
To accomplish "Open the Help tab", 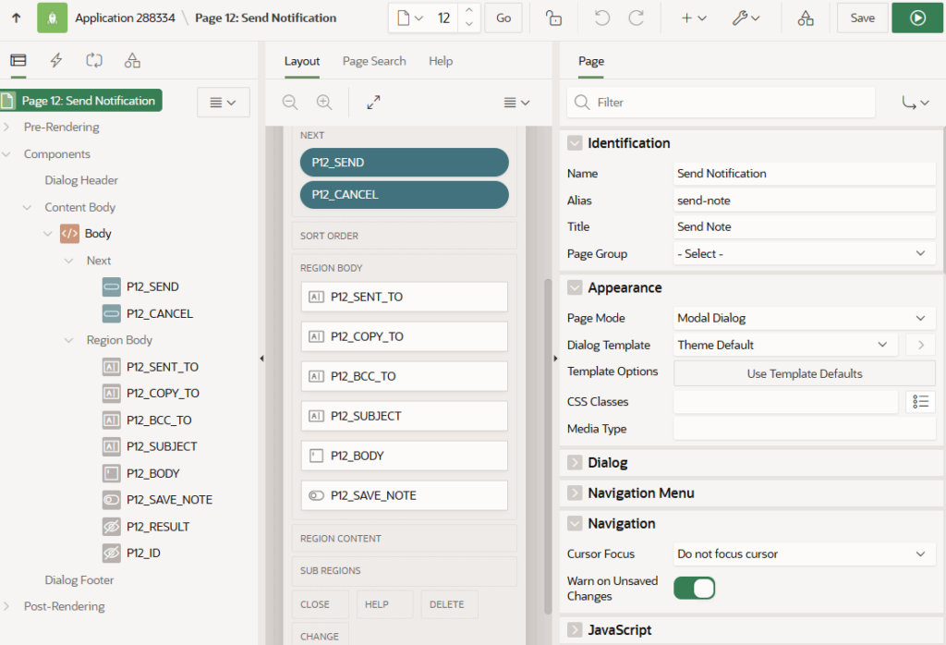I will [x=441, y=61].
